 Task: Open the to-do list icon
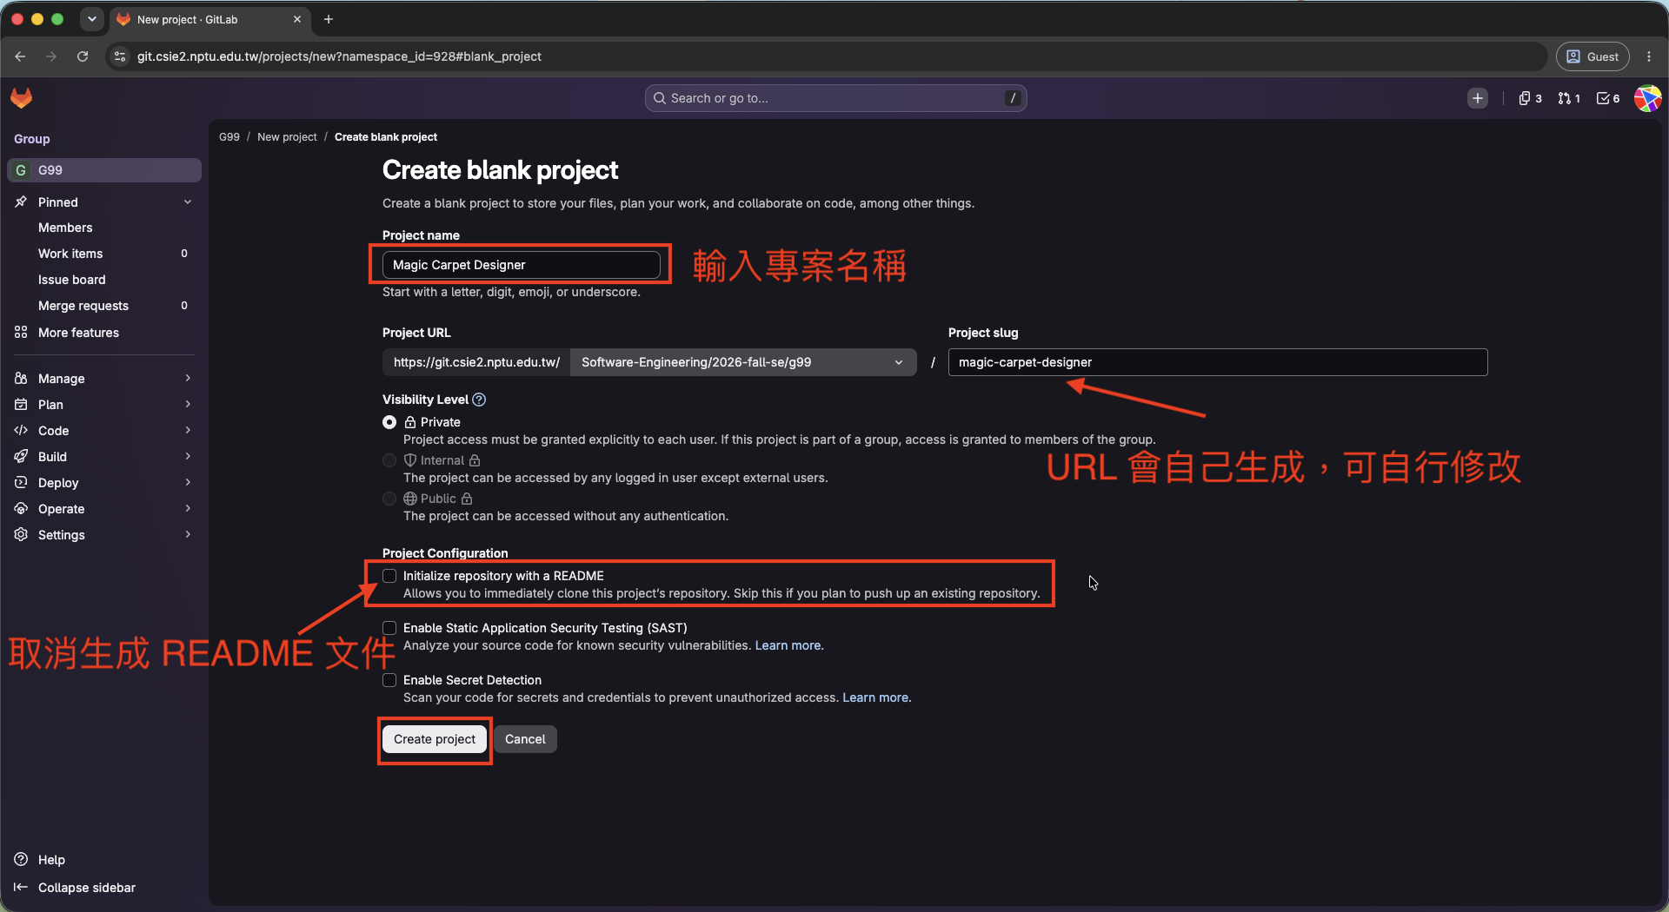1608,98
